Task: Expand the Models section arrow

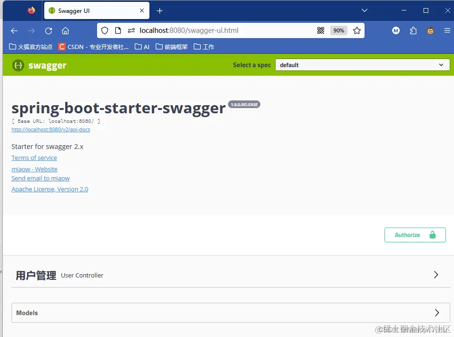Action: click(x=437, y=313)
